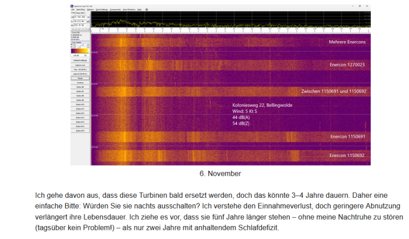Click the 'Wind: 5 Kt S' annotation
409x239 pixels.
pos(244,111)
